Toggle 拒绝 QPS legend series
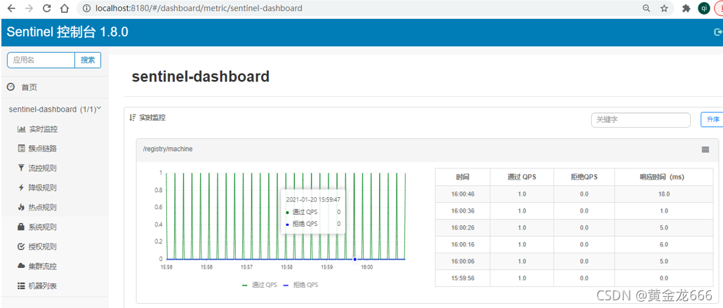 (x=300, y=285)
